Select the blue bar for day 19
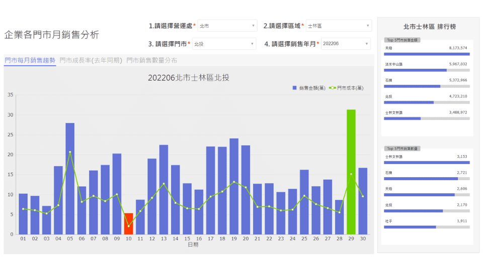Image resolution: width=483 pixels, height=271 pixels. 234,187
